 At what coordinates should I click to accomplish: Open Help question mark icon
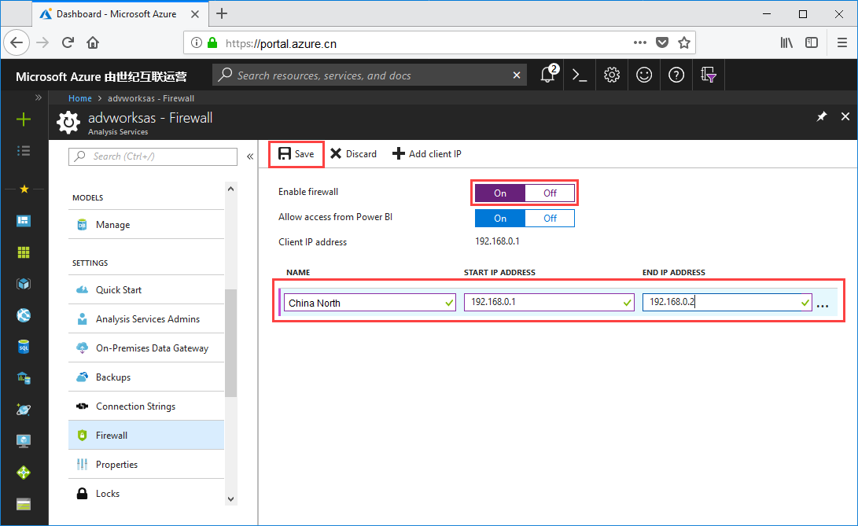676,75
